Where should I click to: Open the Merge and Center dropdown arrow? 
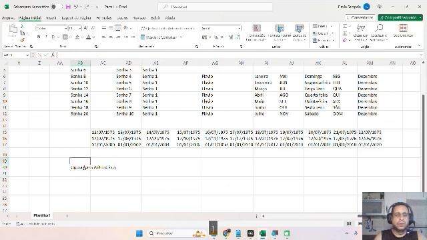coord(181,37)
